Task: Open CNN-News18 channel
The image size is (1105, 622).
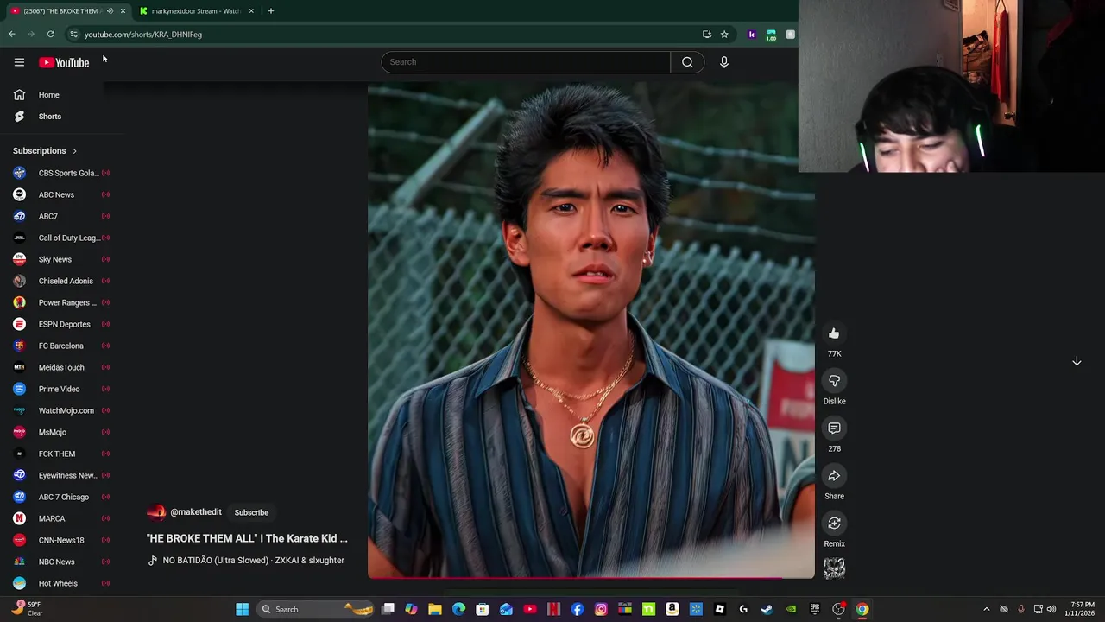Action: click(60, 540)
